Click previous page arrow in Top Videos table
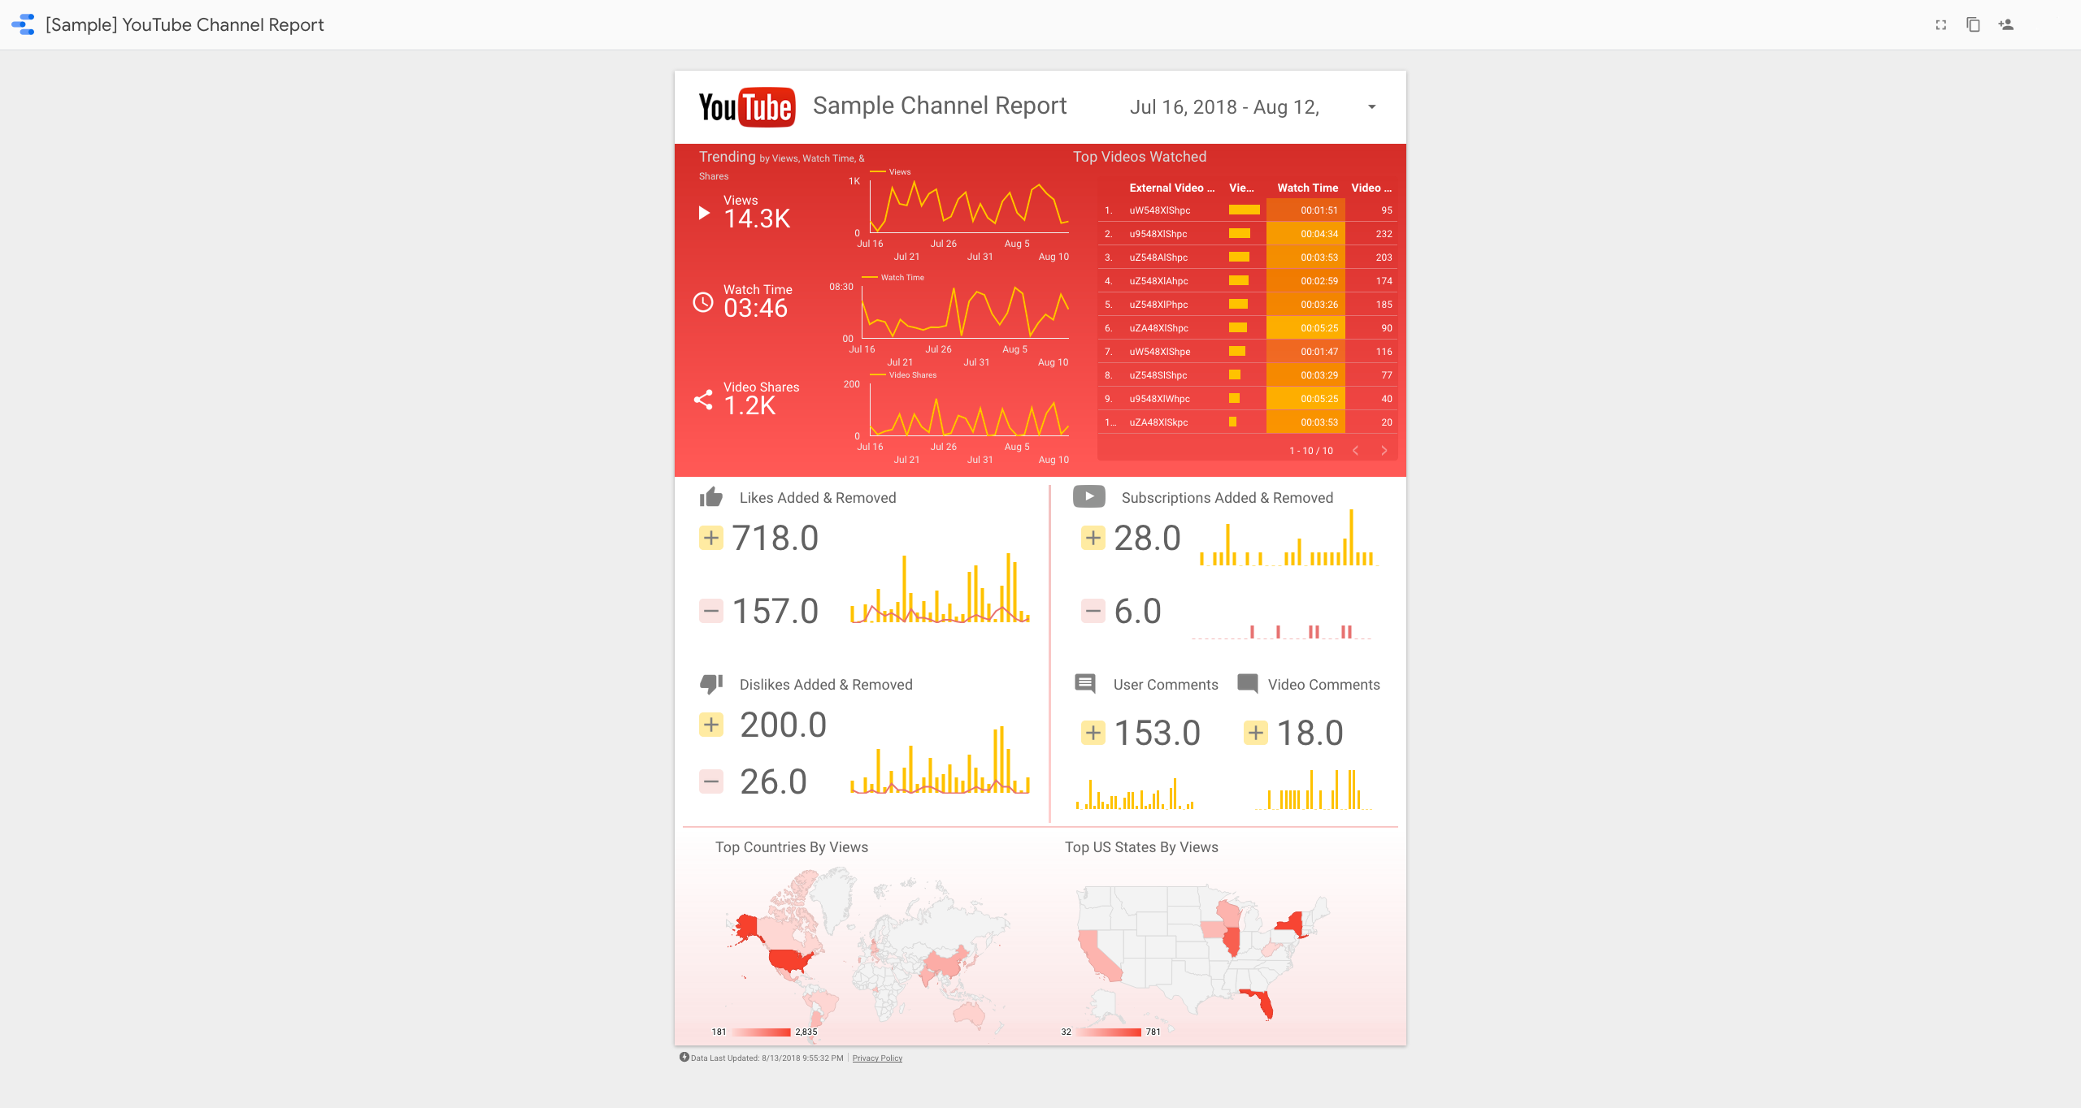This screenshot has width=2081, height=1108. pyautogui.click(x=1354, y=449)
